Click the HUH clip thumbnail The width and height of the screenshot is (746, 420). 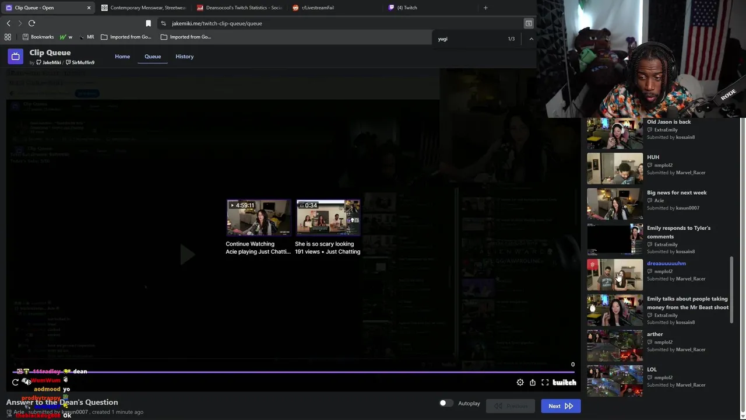(x=615, y=169)
